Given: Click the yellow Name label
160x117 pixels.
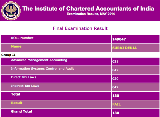Looking at the screenshot, I should [16, 46].
